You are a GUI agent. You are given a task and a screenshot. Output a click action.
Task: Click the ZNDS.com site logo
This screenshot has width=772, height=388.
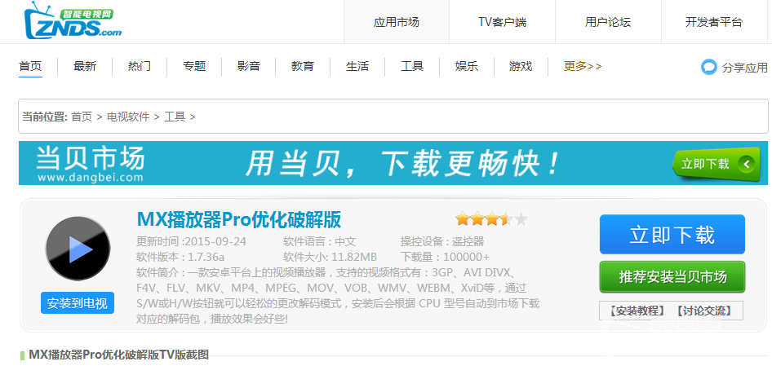click(73, 20)
